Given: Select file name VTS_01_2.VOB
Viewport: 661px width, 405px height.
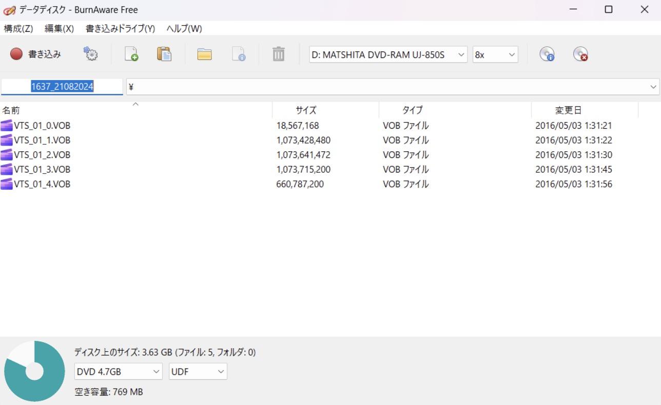Looking at the screenshot, I should pyautogui.click(x=42, y=155).
